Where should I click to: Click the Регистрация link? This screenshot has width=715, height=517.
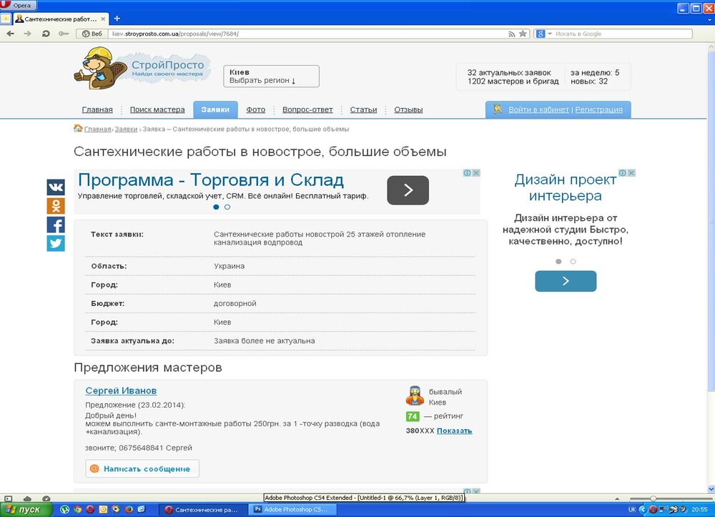598,109
